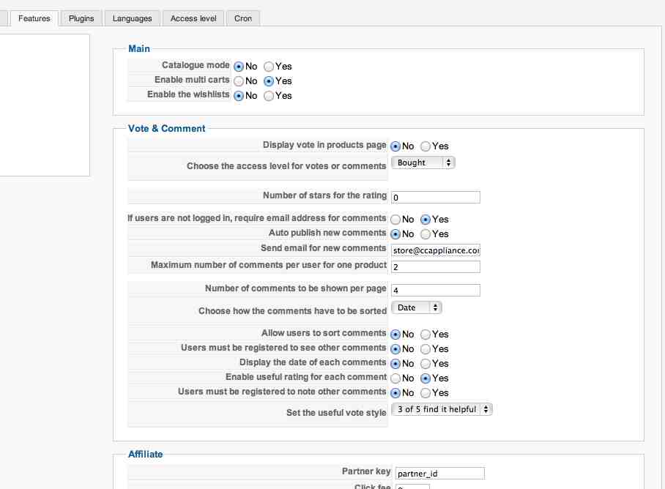Select Yes for Display vote in products page
Screen dimensions: 665x489
point(426,146)
